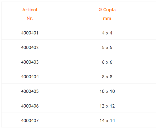
Task: Click the 5 x 5 size cell
Action: coord(107,48)
